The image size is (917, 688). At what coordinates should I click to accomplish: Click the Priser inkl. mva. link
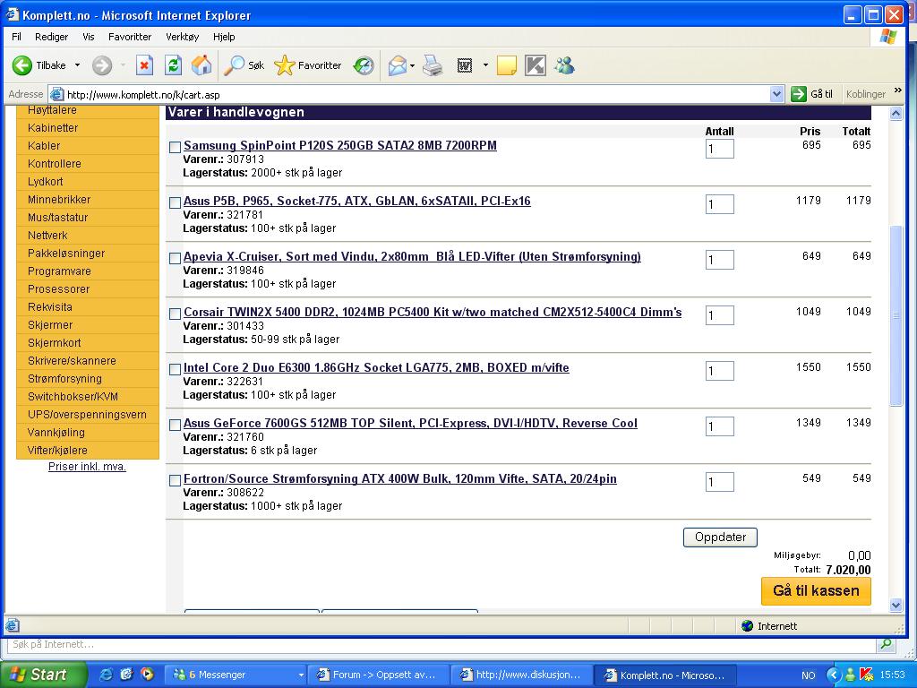(x=87, y=466)
